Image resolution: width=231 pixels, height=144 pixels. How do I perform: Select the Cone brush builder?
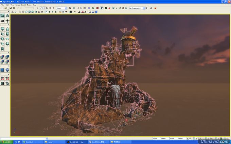coord(7,29)
